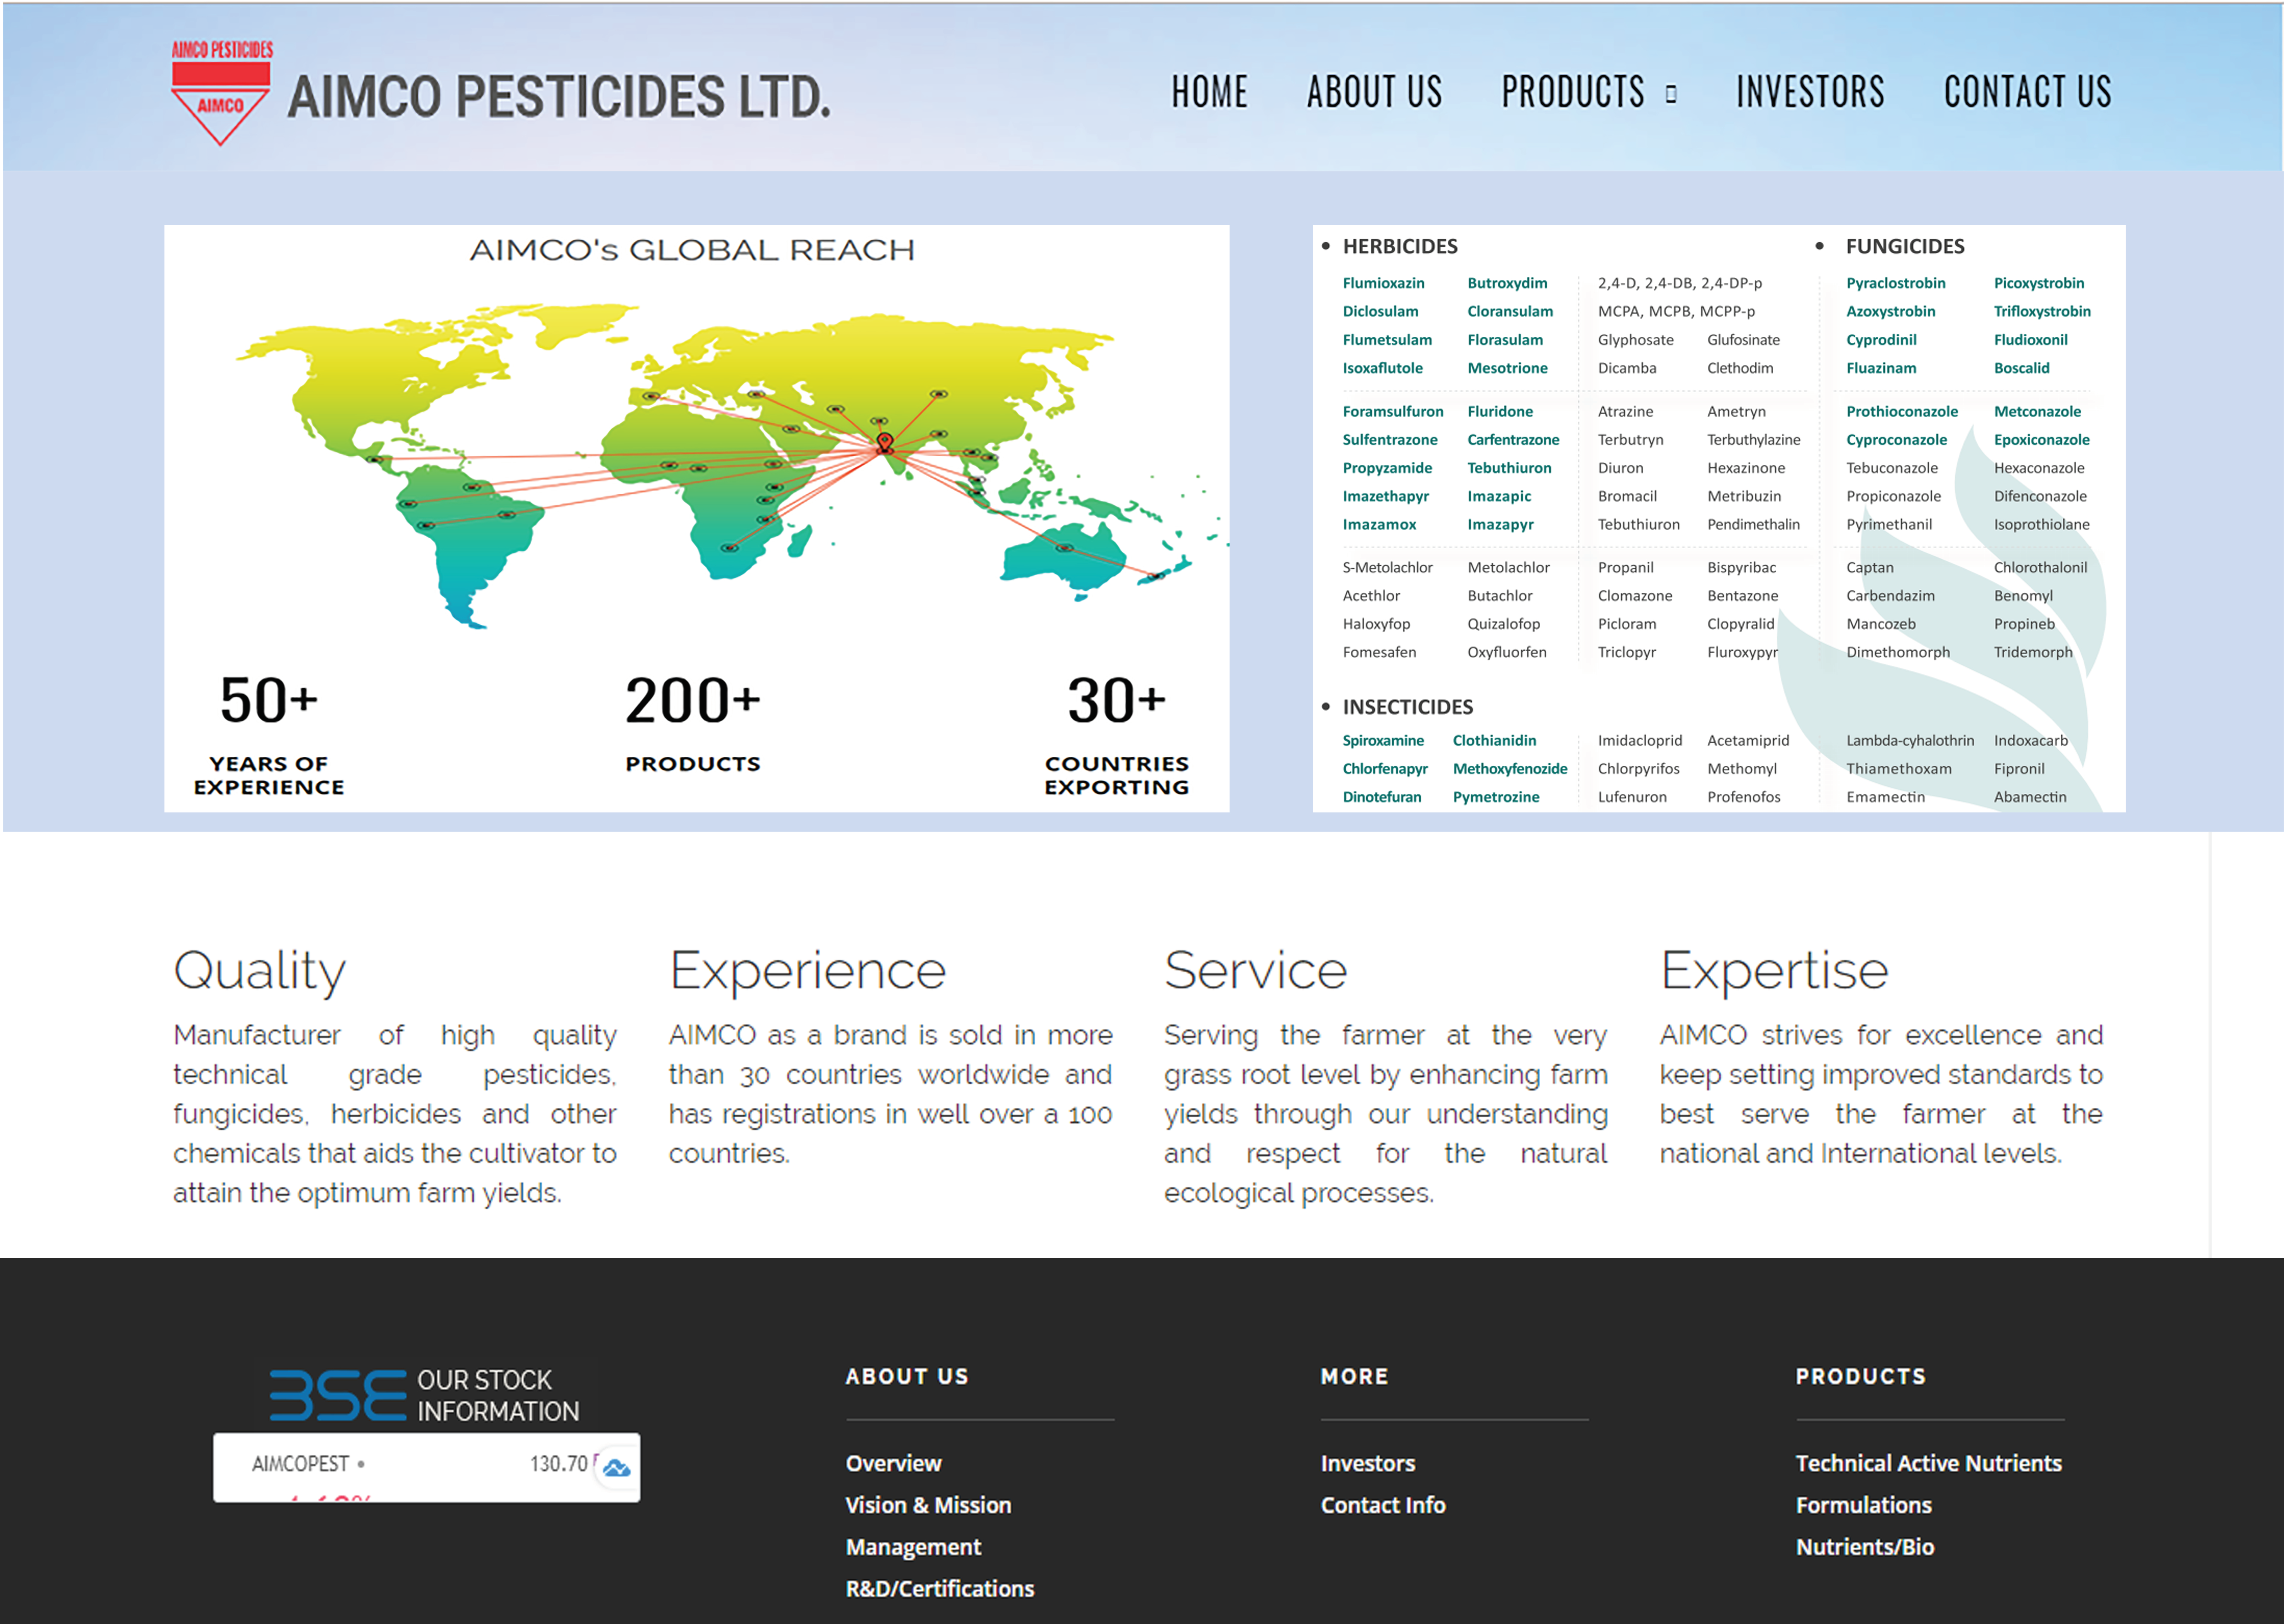Open the R&D/Certifications footer link
The height and width of the screenshot is (1624, 2284).
(940, 1589)
